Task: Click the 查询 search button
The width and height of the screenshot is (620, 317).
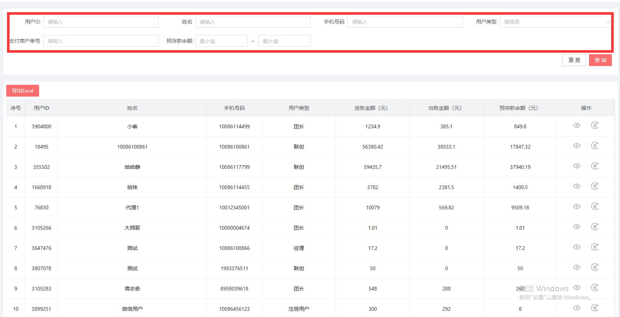Action: [x=600, y=60]
